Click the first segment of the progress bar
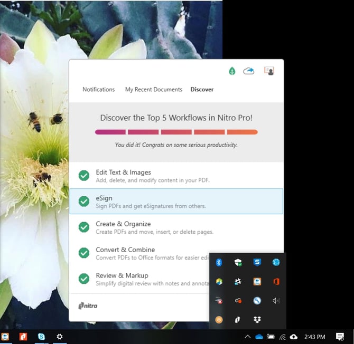The height and width of the screenshot is (344, 354). [110, 132]
